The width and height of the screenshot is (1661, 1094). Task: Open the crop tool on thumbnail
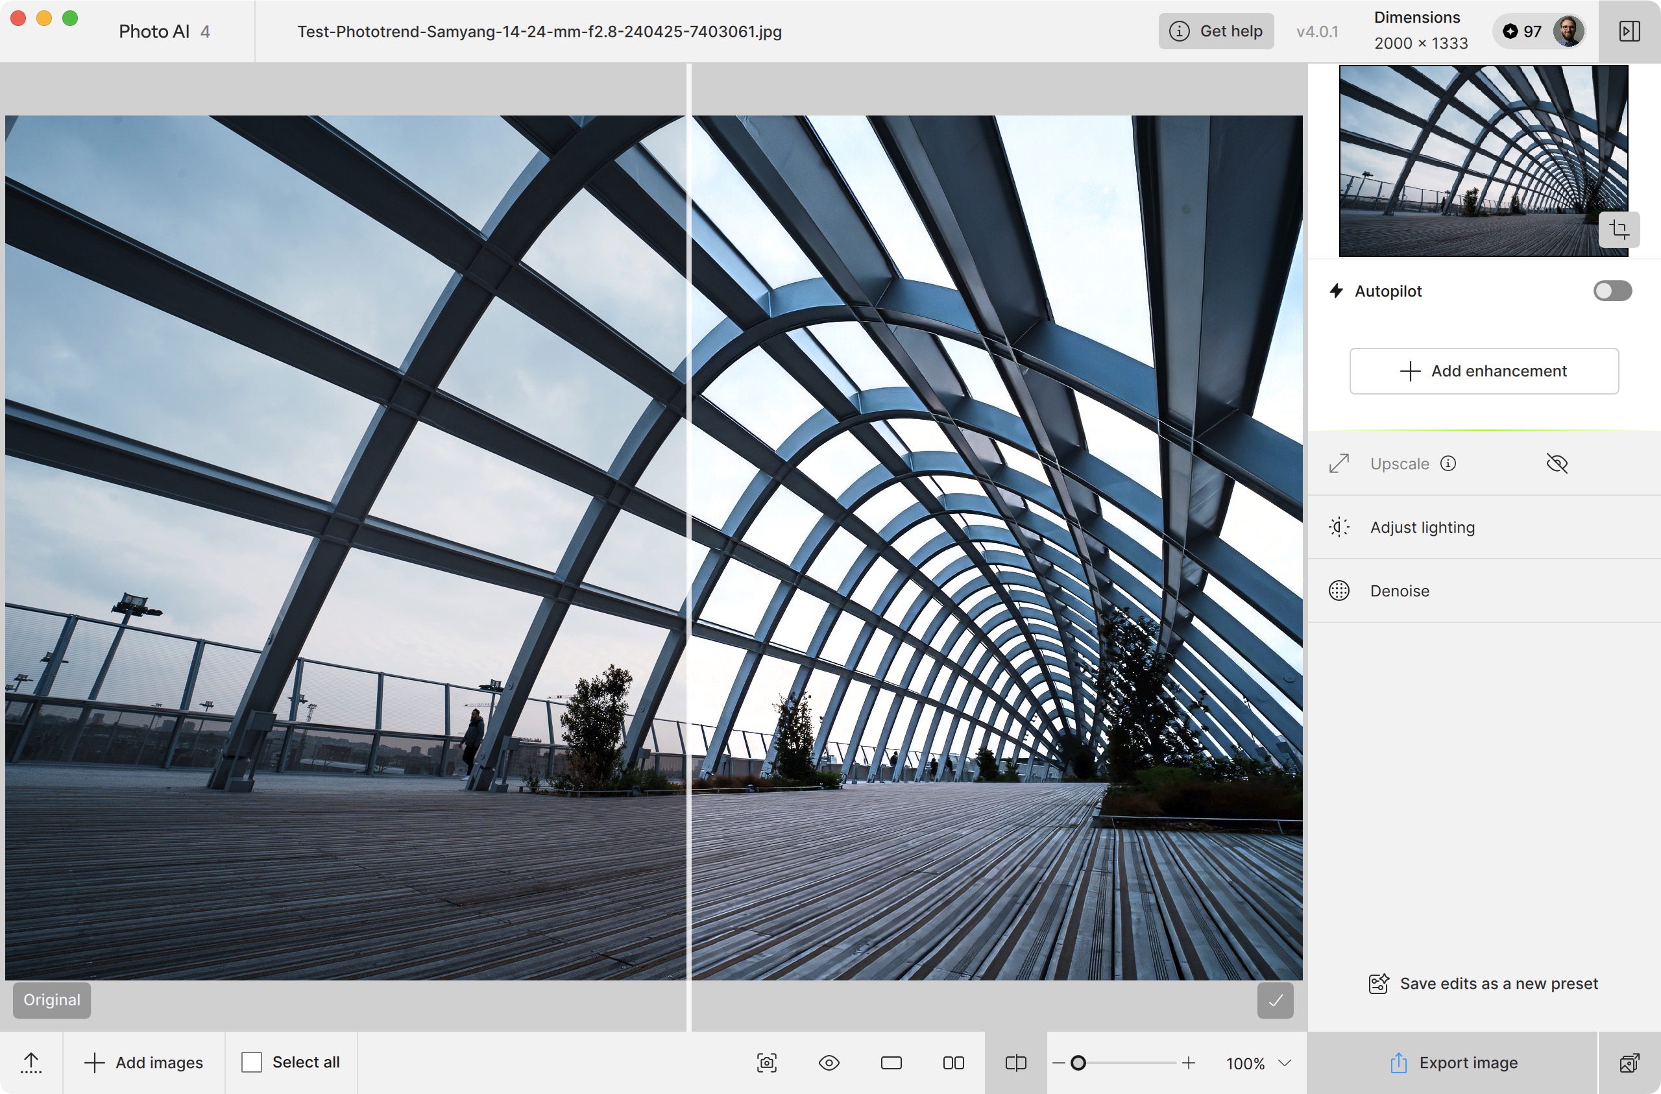pyautogui.click(x=1618, y=229)
